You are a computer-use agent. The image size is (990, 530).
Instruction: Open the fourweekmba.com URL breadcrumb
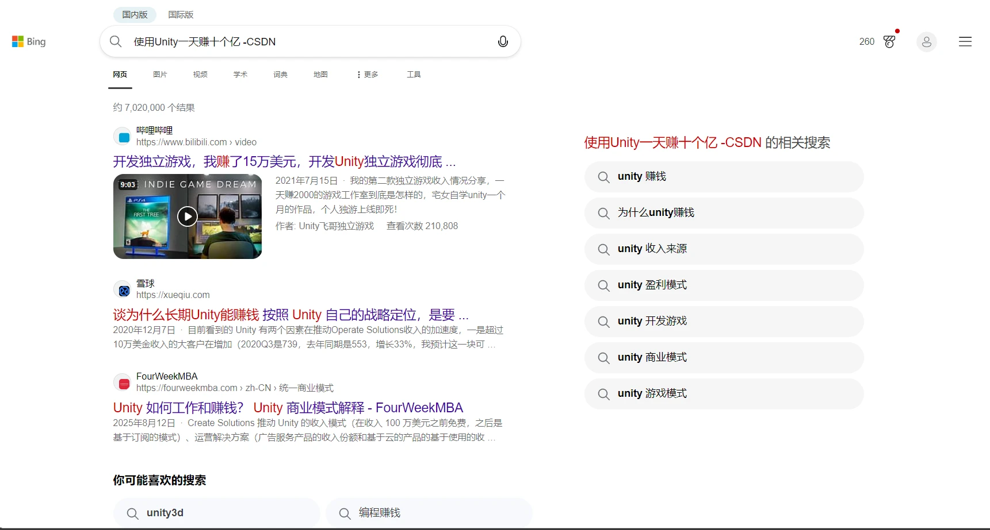tap(235, 388)
